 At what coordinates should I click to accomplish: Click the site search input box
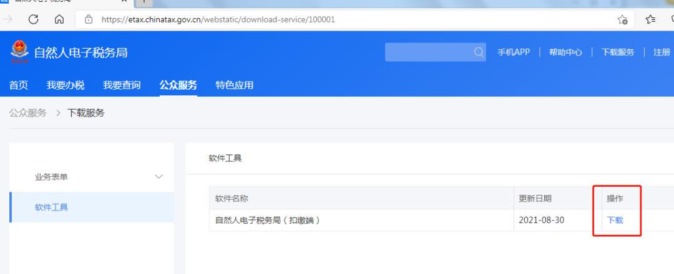coord(436,52)
